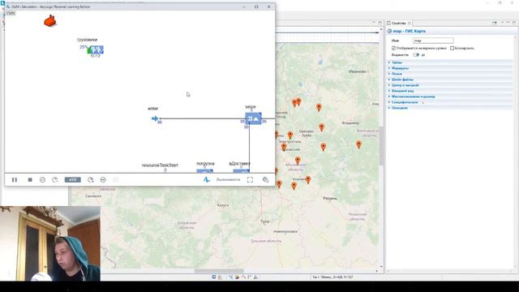Click the map pin near Рязань
This screenshot has height=292, width=519.
308,179
